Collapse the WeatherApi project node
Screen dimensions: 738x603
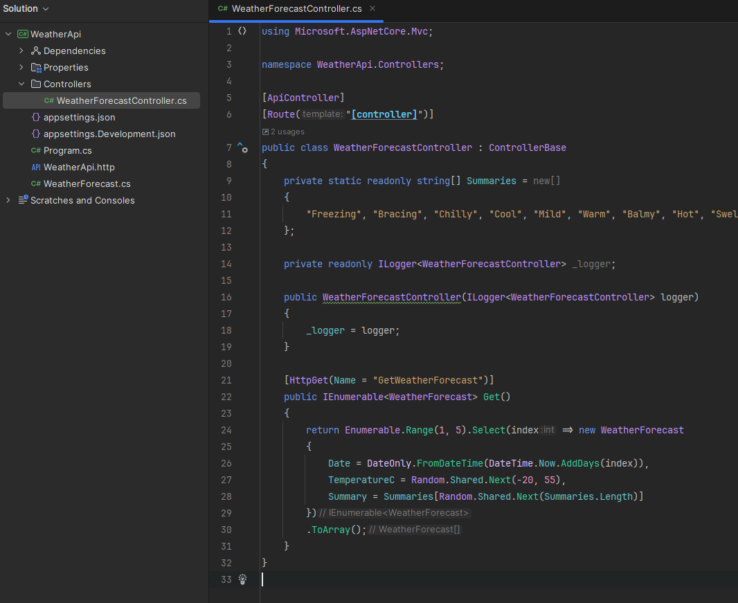[8, 34]
